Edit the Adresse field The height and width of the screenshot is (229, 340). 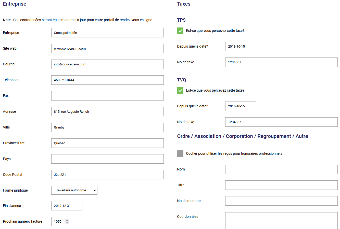click(107, 112)
